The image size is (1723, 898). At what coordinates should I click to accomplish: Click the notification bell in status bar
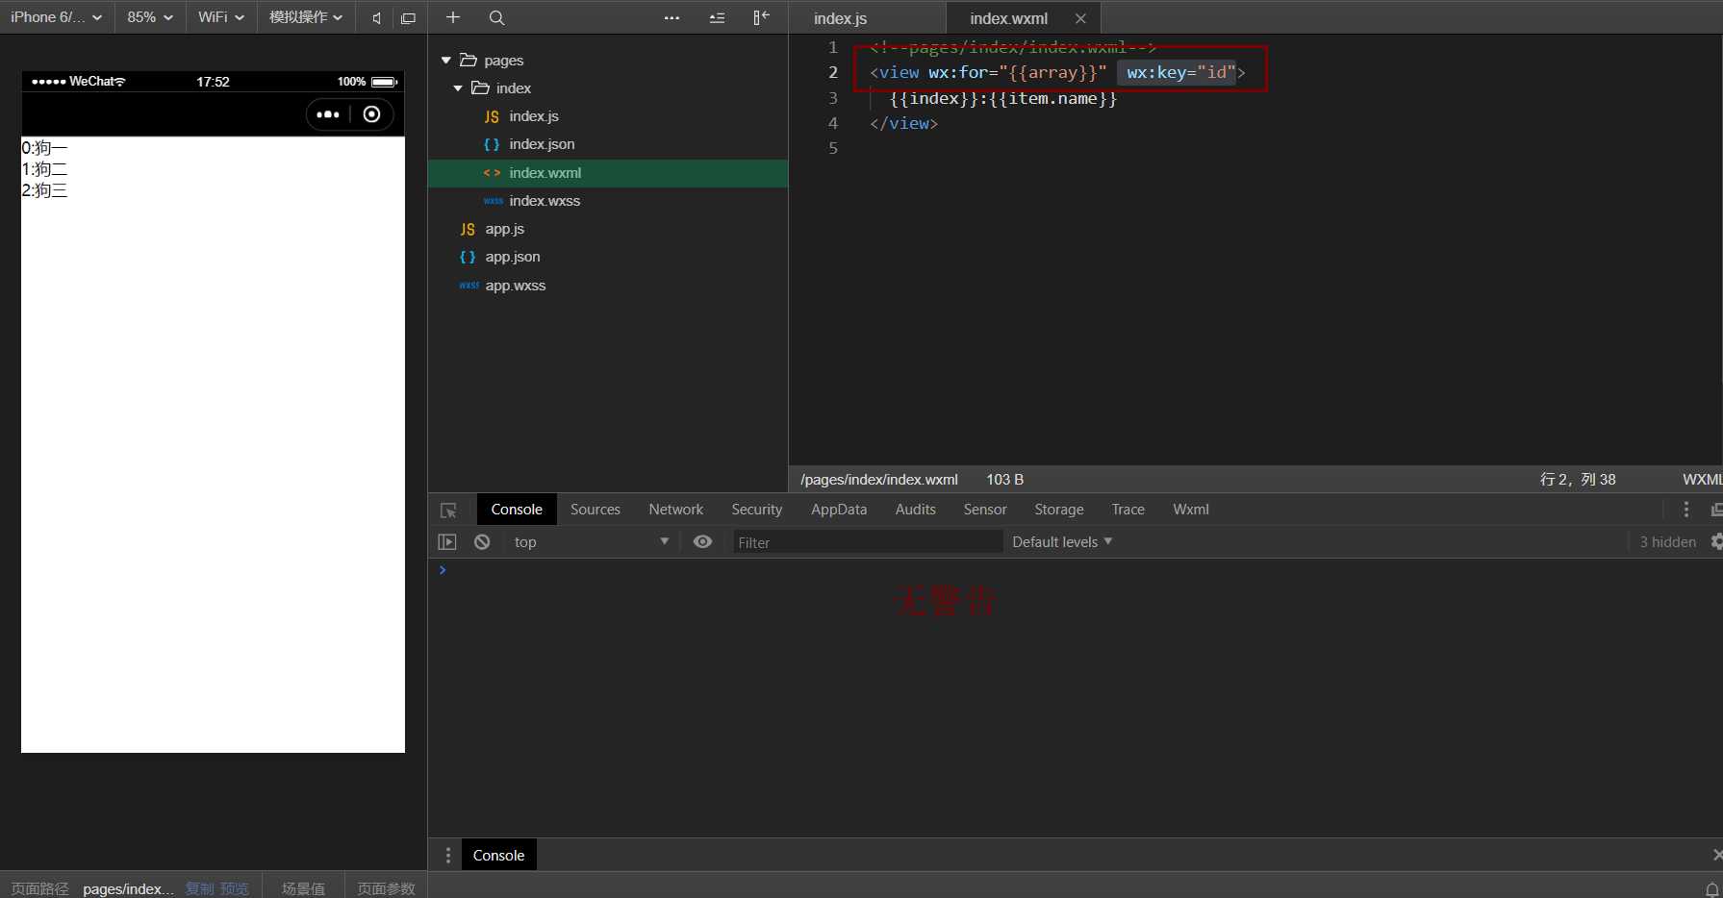click(1712, 889)
